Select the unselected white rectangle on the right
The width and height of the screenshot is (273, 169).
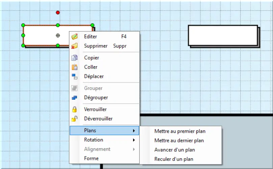tap(223, 35)
